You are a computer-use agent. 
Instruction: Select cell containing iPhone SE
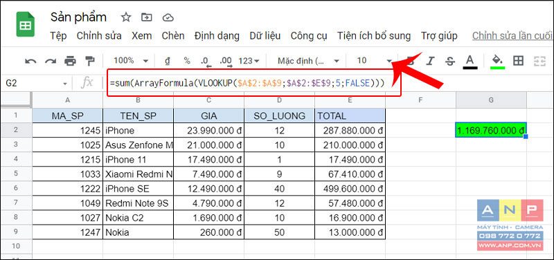[138, 189]
